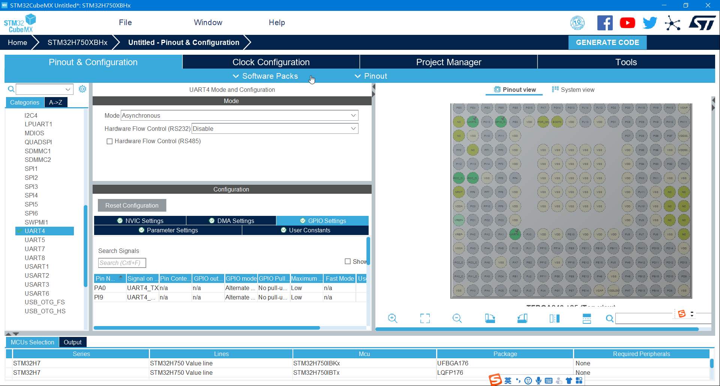This screenshot has width=720, height=386.
Task: Expand the Pinout dropdown menu
Action: (371, 76)
